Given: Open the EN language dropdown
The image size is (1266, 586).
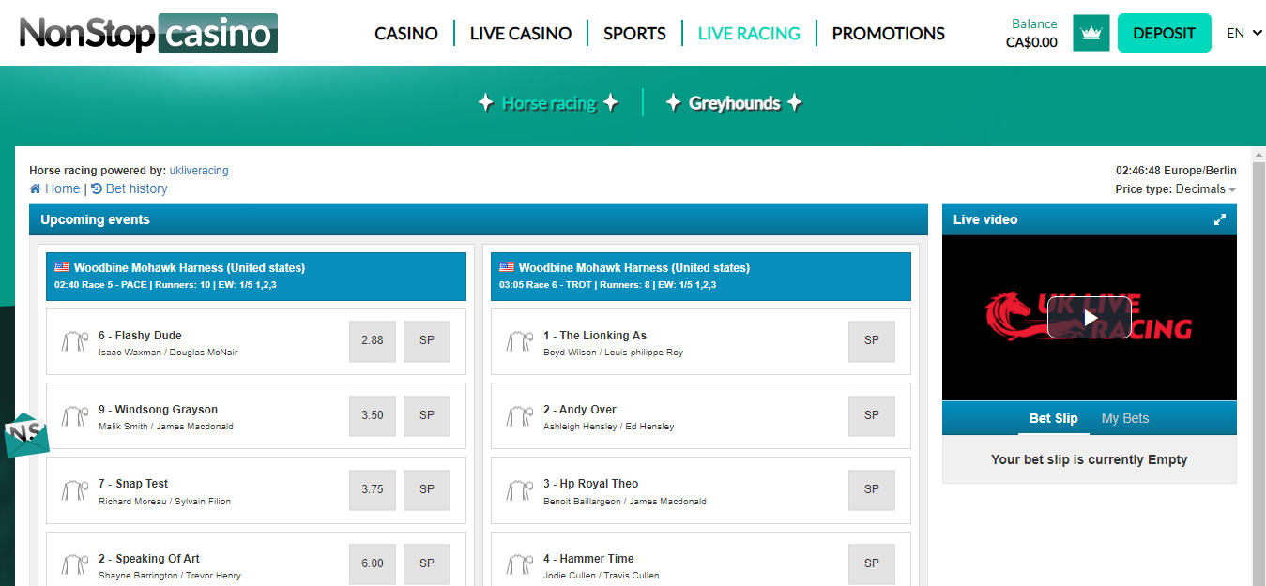Looking at the screenshot, I should (1244, 33).
